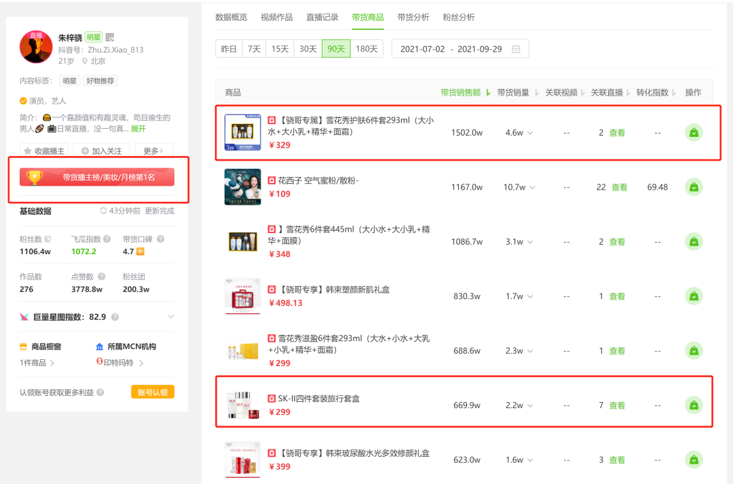Open thumbnail of 雪花秀护肤6件套293ml product
This screenshot has height=484, width=733.
(242, 133)
